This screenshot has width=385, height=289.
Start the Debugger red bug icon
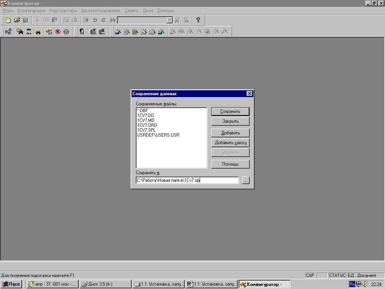[x=58, y=32]
